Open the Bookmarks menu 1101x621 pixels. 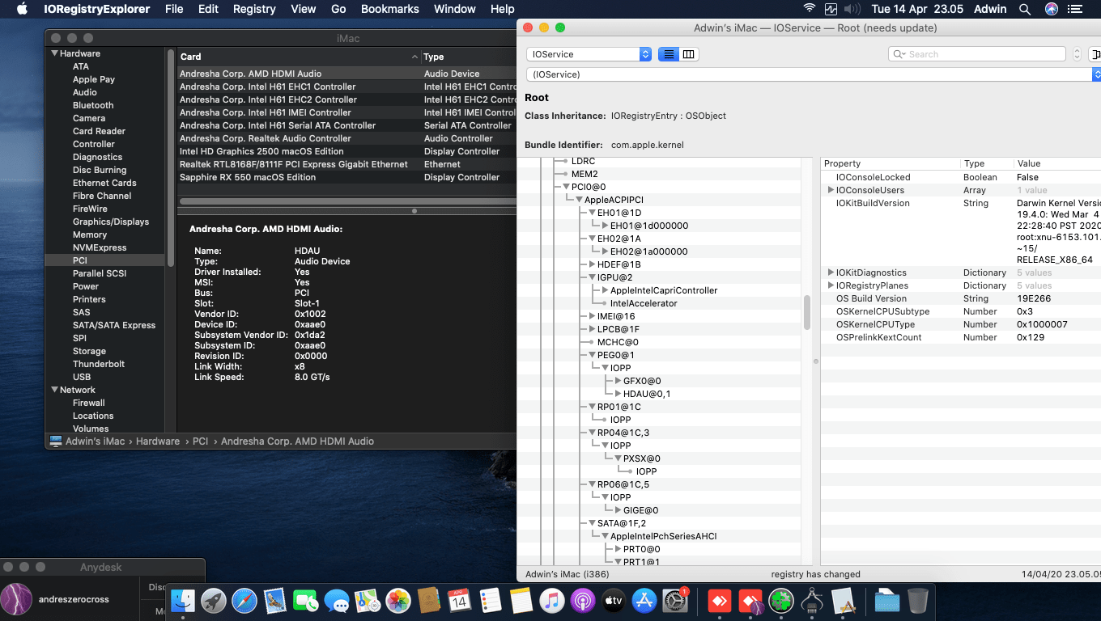pyautogui.click(x=389, y=9)
